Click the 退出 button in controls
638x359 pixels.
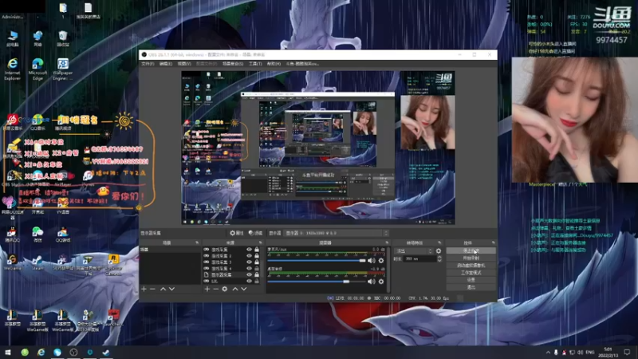[471, 287]
